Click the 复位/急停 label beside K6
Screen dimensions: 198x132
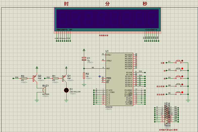pos(160,94)
